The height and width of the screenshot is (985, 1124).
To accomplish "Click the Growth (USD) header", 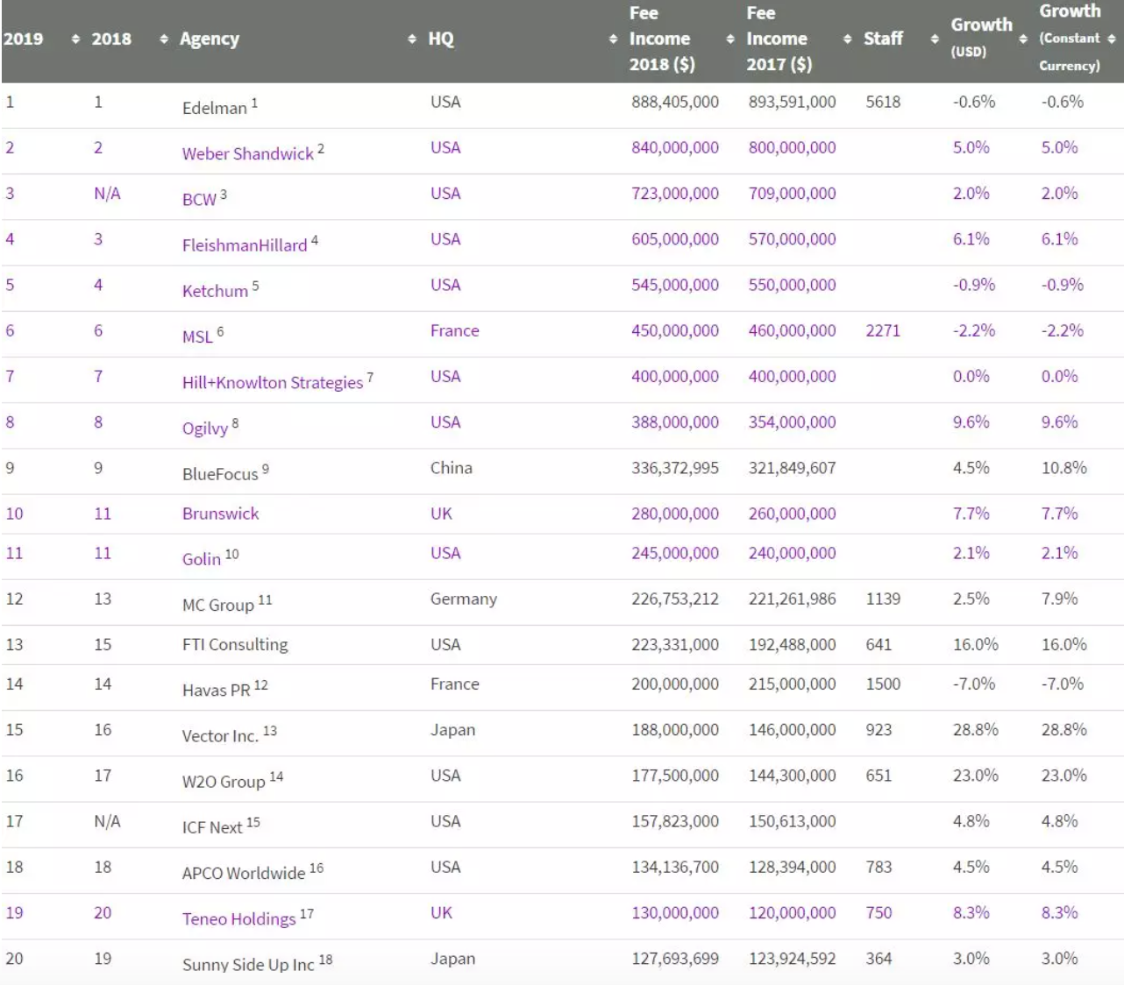I will click(x=981, y=36).
